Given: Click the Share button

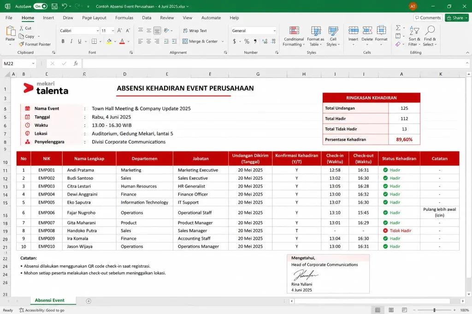Looking at the screenshot, I should tap(457, 18).
